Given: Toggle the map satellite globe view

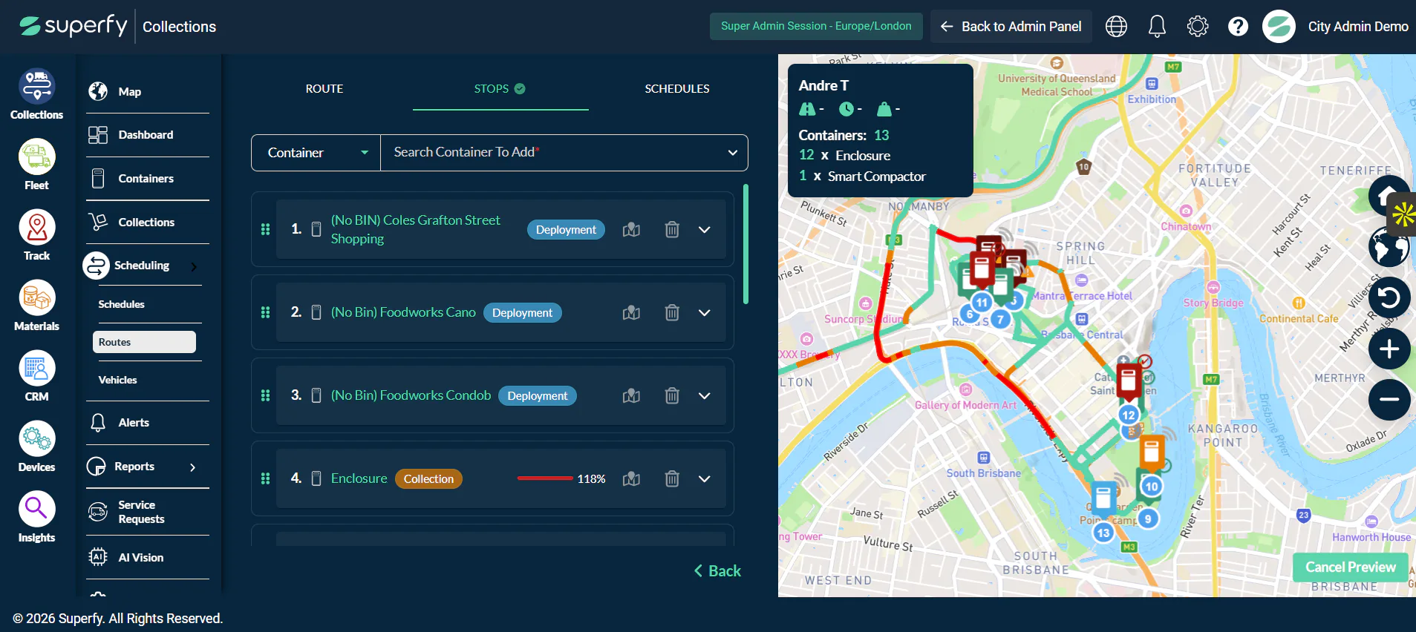Looking at the screenshot, I should [x=1389, y=248].
